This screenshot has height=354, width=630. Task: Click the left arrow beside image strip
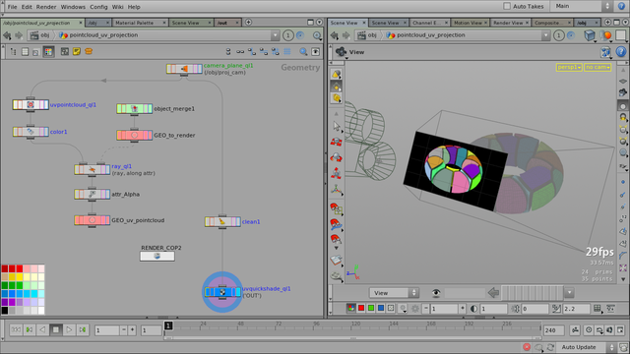point(493,293)
